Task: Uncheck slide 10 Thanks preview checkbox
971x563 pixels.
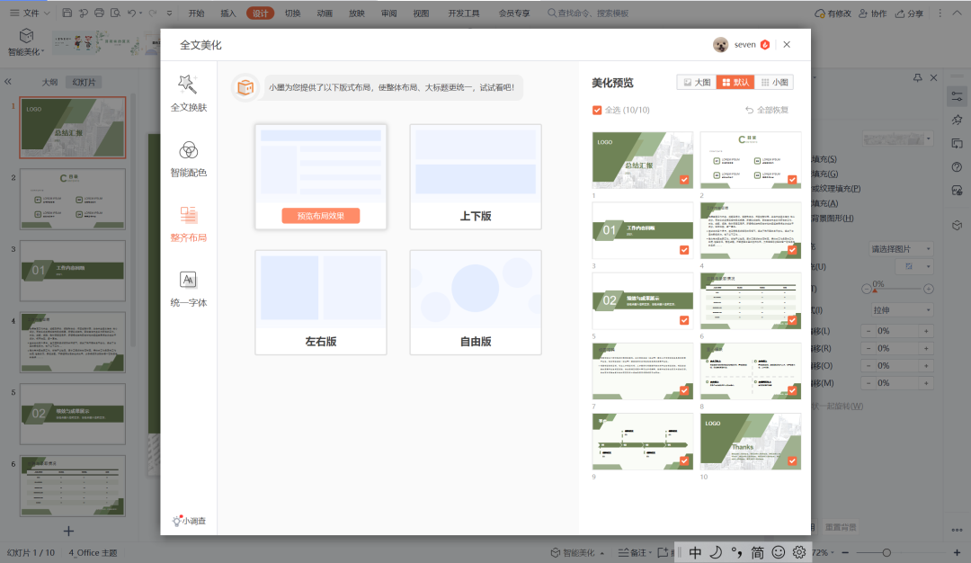Action: pos(792,460)
